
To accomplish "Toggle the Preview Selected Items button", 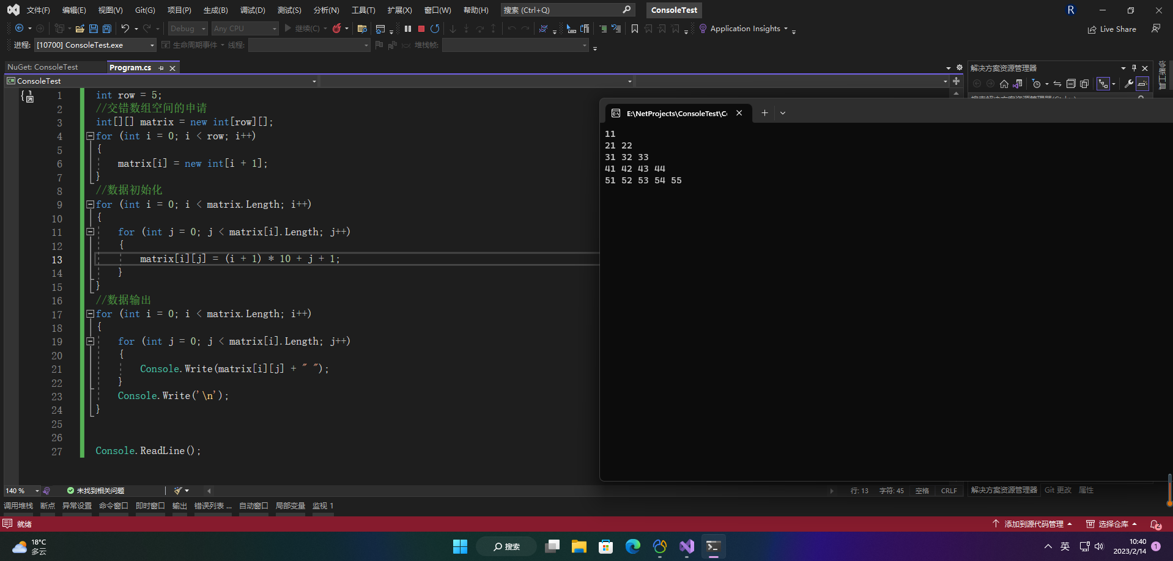I will (x=1142, y=84).
